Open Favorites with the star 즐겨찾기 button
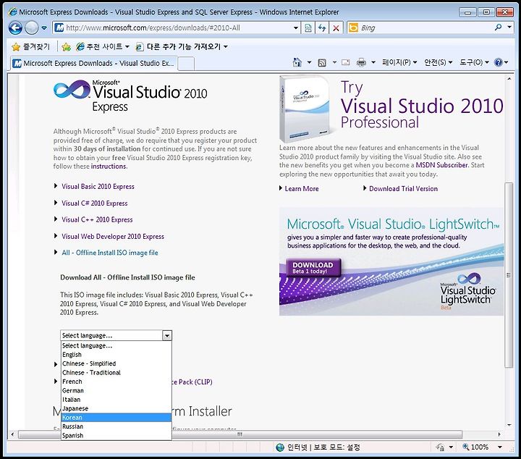The image size is (521, 459). point(30,47)
